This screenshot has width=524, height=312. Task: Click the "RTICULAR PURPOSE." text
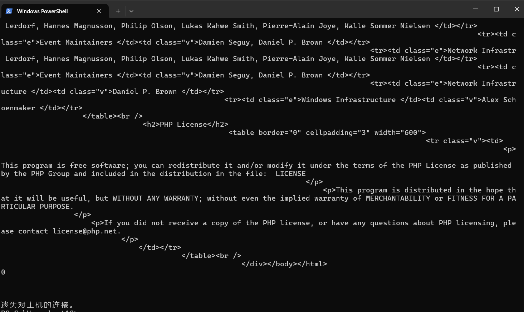tap(37, 206)
